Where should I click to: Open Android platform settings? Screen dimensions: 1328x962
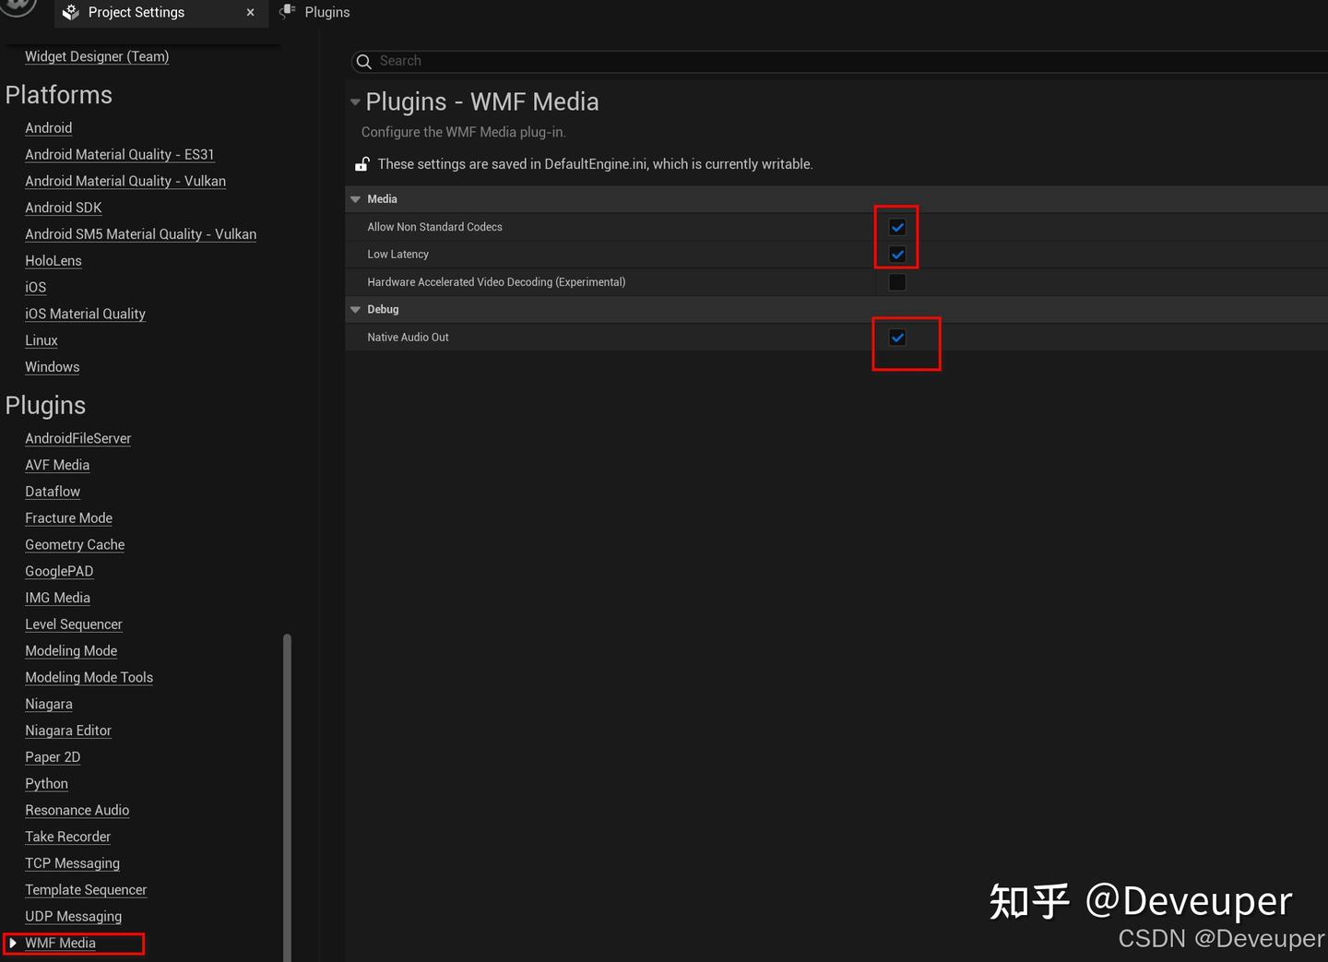coord(48,127)
